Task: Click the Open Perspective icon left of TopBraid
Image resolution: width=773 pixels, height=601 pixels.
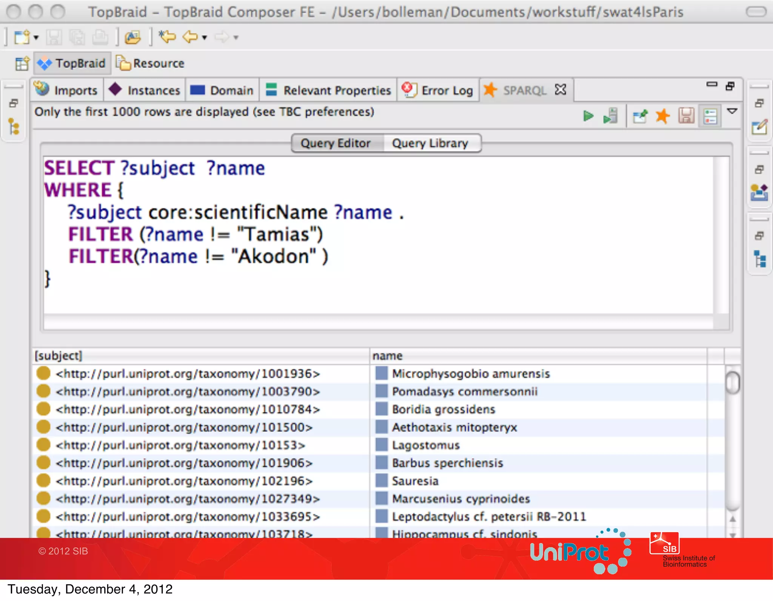Action: (22, 63)
